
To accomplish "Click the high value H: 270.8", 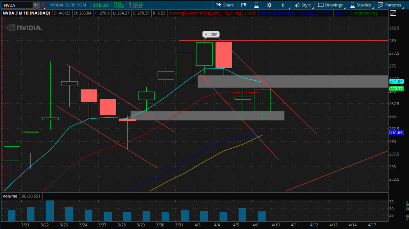I will coord(103,13).
